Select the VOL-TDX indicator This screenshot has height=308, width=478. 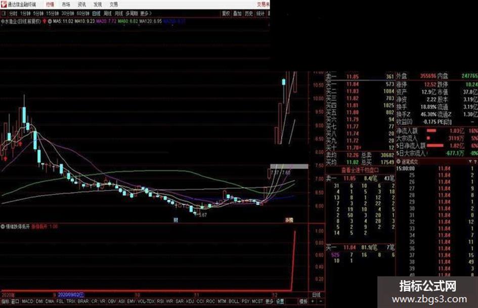[146, 301]
